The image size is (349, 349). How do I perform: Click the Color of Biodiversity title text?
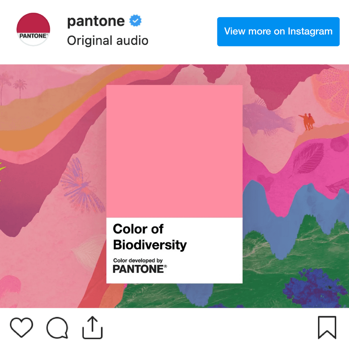click(x=150, y=237)
